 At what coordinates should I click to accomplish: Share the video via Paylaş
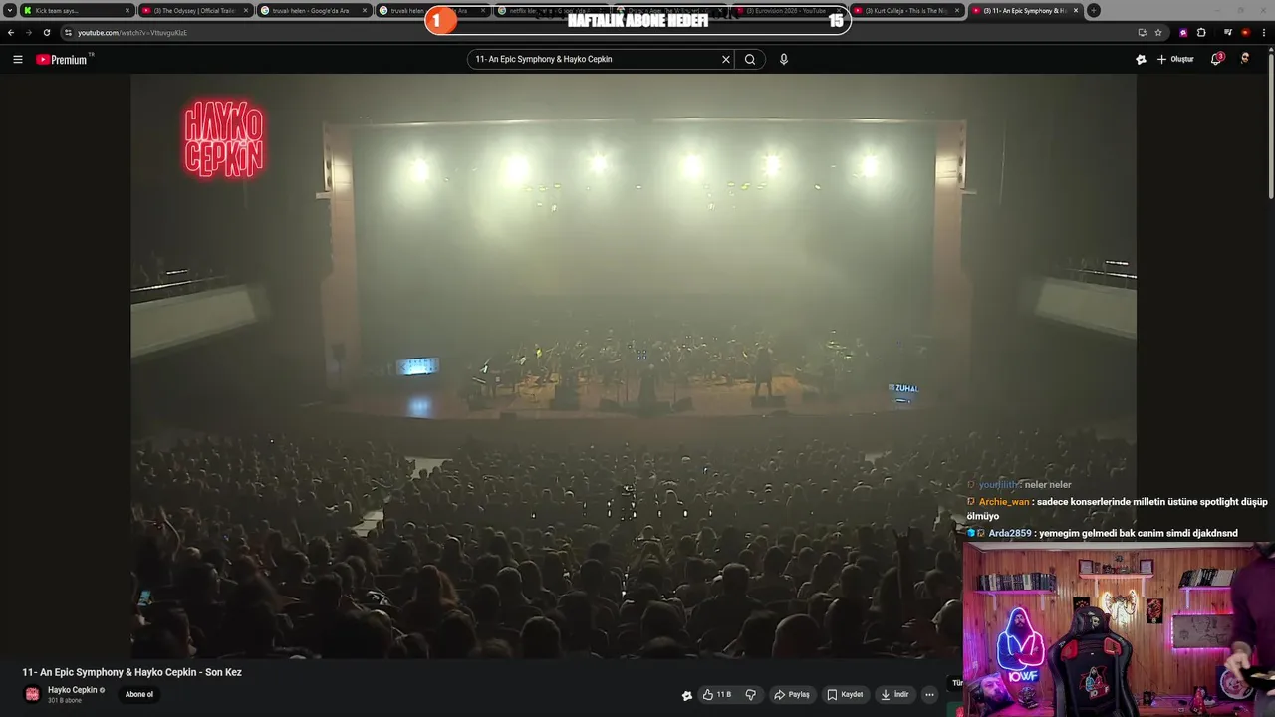(x=792, y=695)
